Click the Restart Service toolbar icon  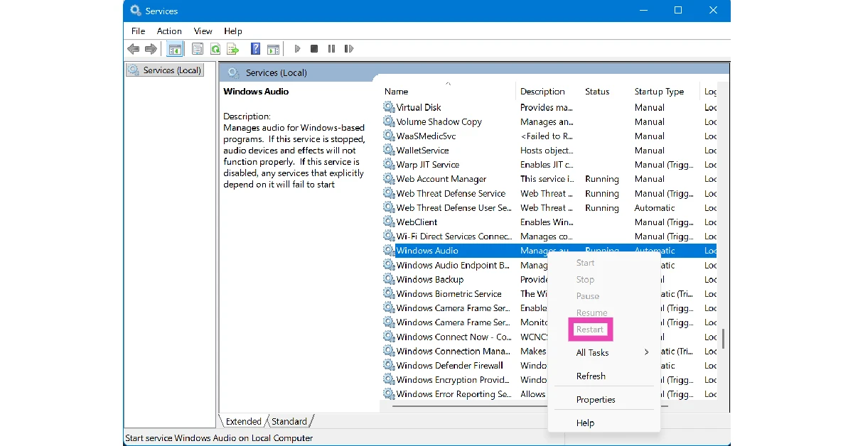click(x=348, y=48)
